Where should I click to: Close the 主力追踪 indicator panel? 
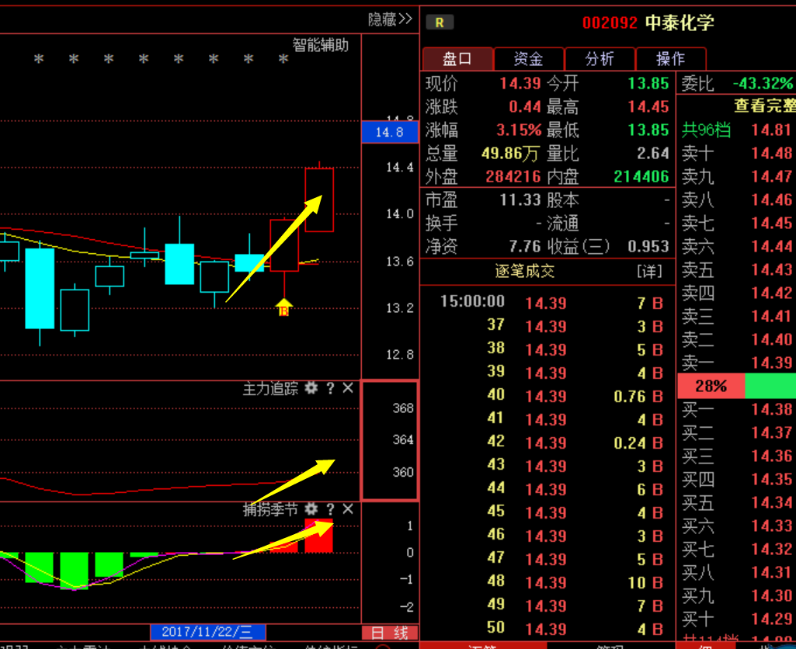coord(348,388)
